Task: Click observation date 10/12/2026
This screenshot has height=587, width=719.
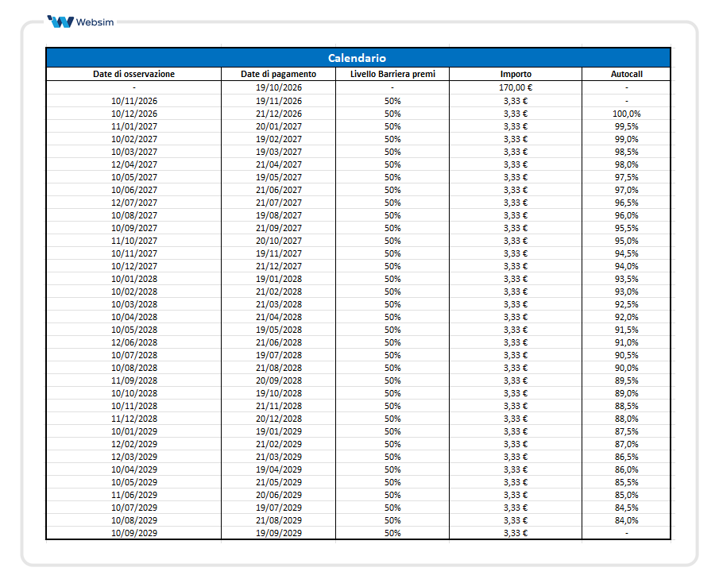Action: click(134, 114)
